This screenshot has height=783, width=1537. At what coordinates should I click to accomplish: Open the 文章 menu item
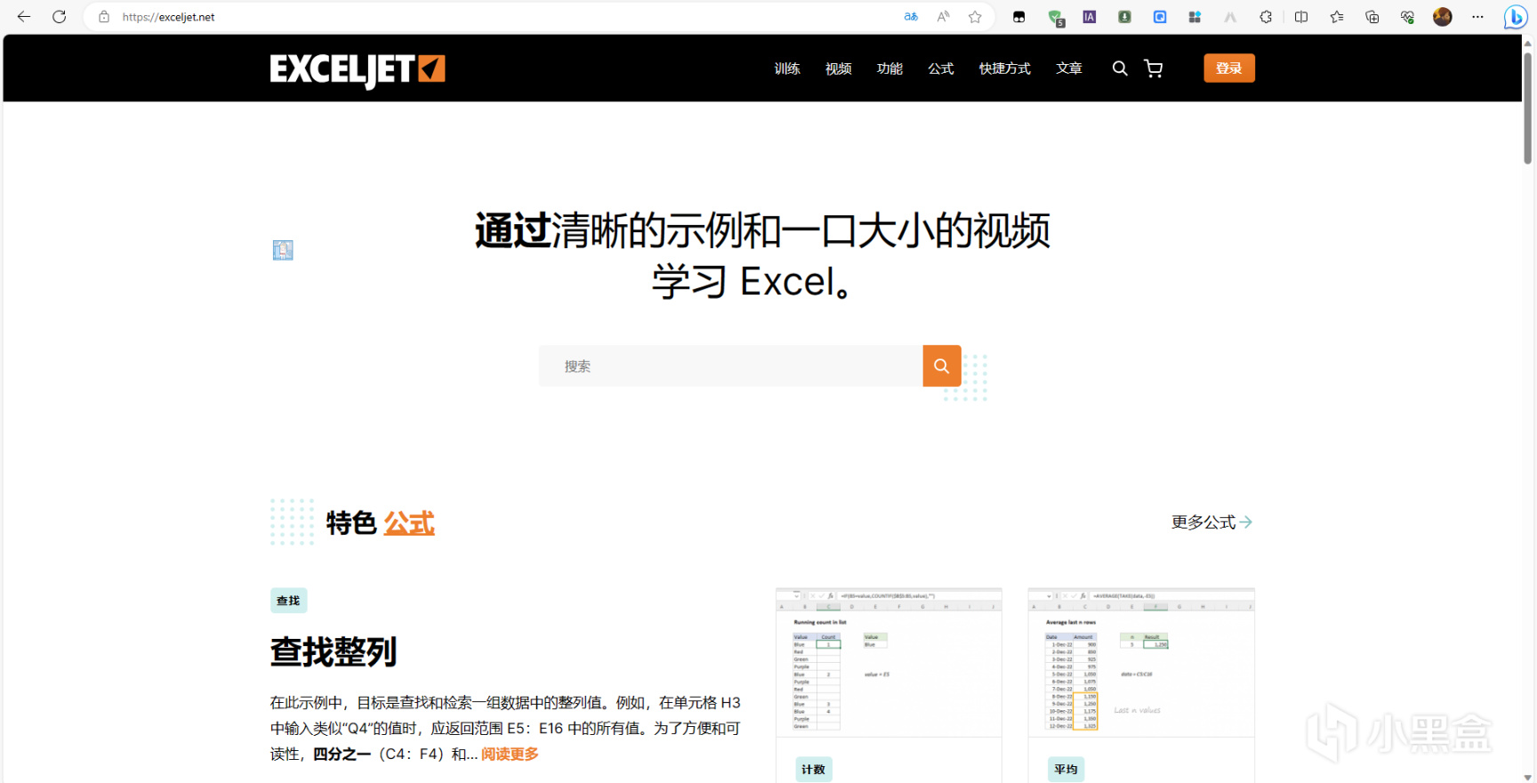[1069, 69]
